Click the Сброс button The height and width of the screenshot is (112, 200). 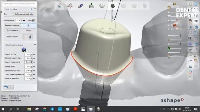(x=28, y=30)
